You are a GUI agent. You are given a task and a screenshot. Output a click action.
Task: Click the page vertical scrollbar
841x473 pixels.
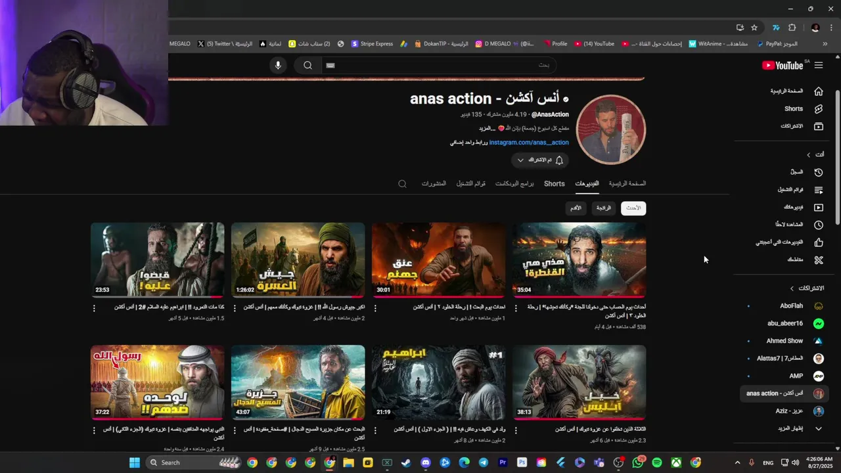[x=837, y=158]
